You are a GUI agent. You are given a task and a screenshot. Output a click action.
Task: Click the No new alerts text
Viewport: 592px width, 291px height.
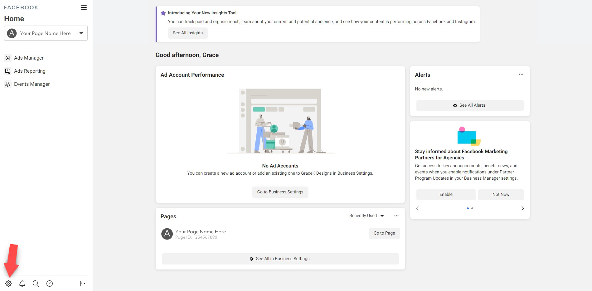point(429,89)
